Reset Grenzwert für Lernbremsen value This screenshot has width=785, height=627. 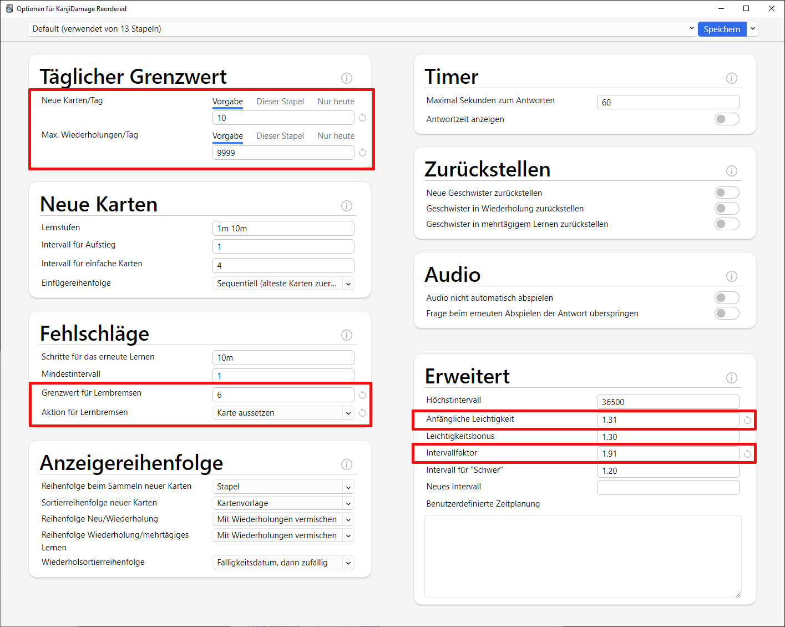click(x=362, y=395)
